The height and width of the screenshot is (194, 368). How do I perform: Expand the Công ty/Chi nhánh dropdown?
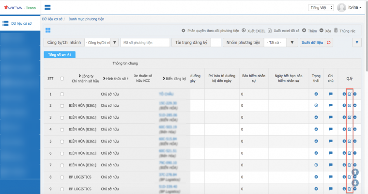[x=101, y=43]
